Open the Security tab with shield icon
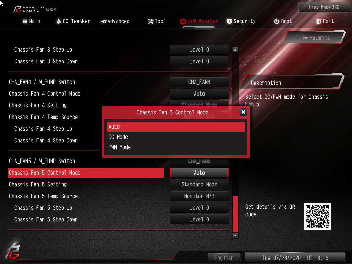 click(241, 21)
